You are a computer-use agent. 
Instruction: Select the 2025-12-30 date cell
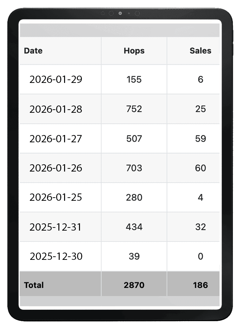[56, 256]
